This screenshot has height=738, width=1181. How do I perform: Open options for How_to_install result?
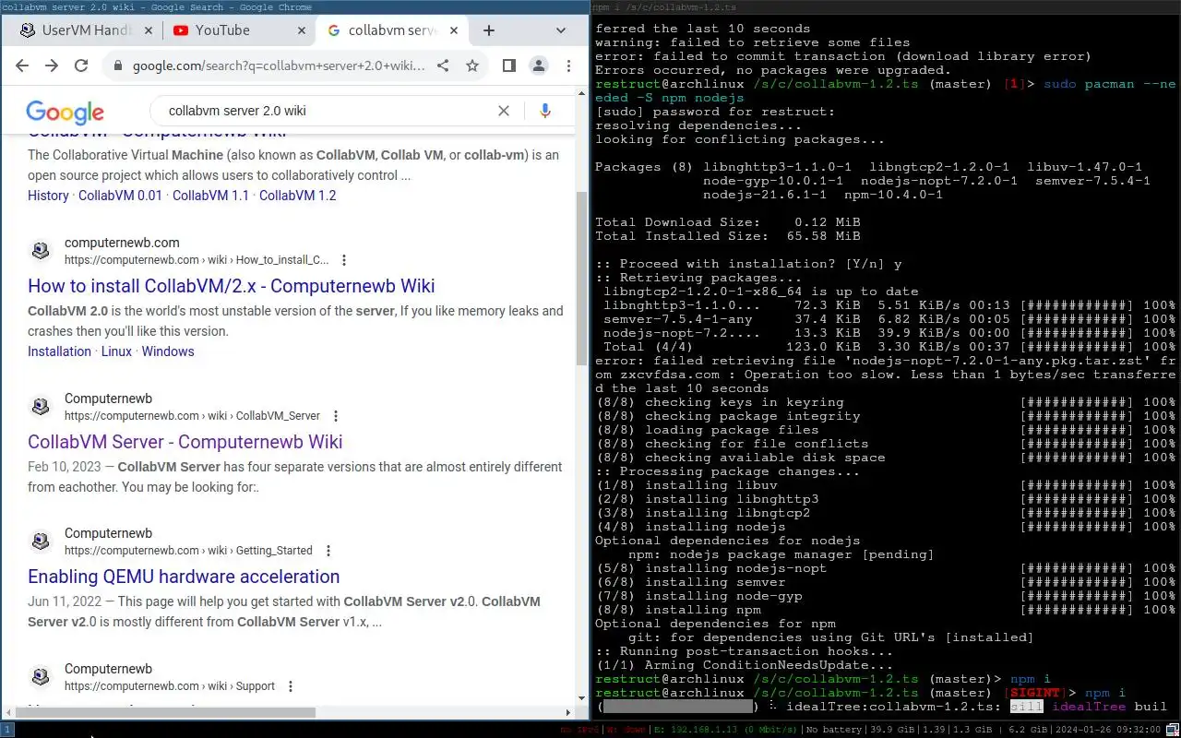(344, 260)
